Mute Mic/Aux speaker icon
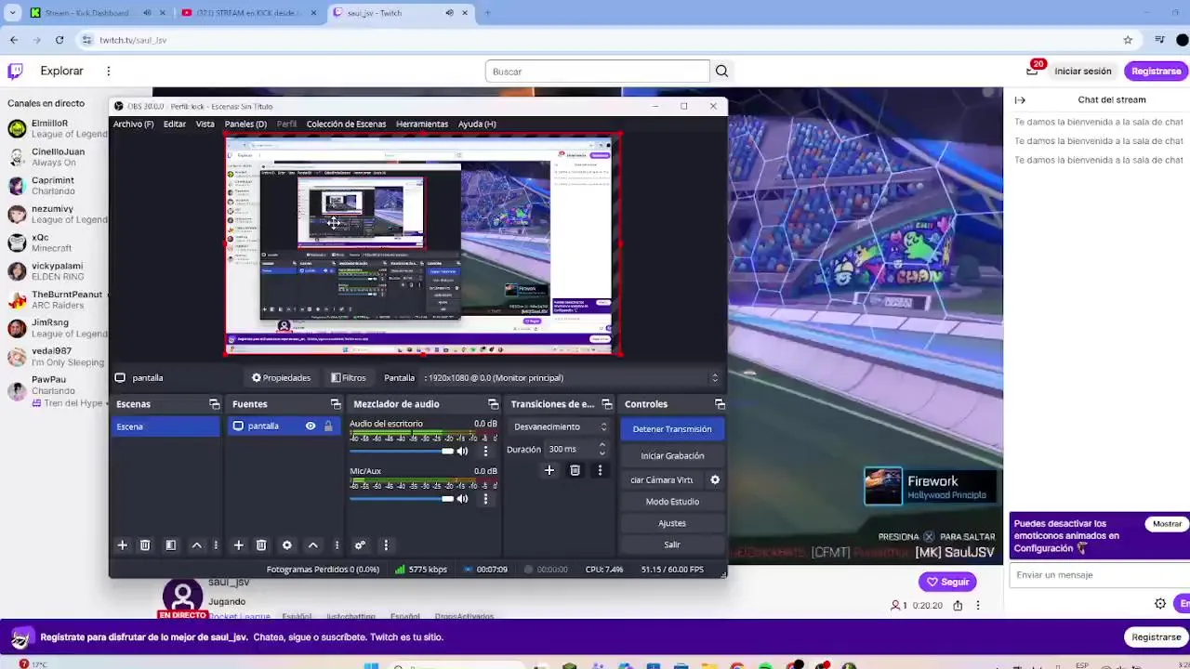Image resolution: width=1190 pixels, height=669 pixels. click(462, 499)
